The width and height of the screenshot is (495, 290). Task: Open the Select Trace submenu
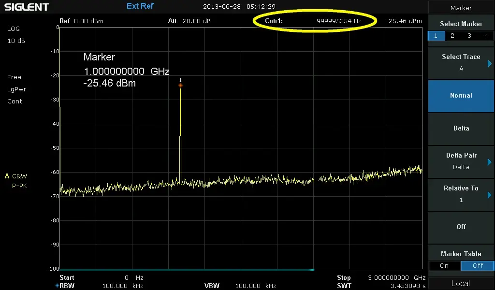[461, 63]
